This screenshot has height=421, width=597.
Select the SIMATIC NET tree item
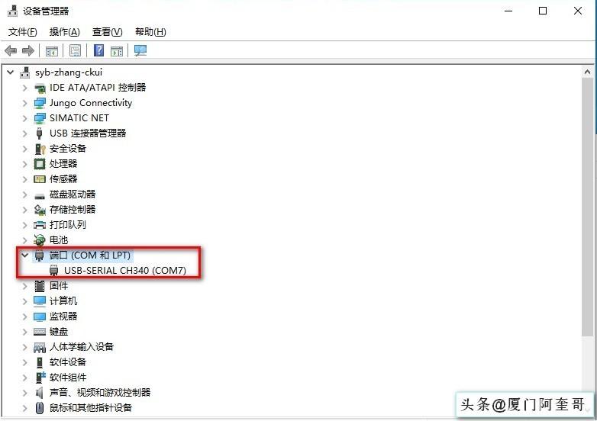click(79, 118)
